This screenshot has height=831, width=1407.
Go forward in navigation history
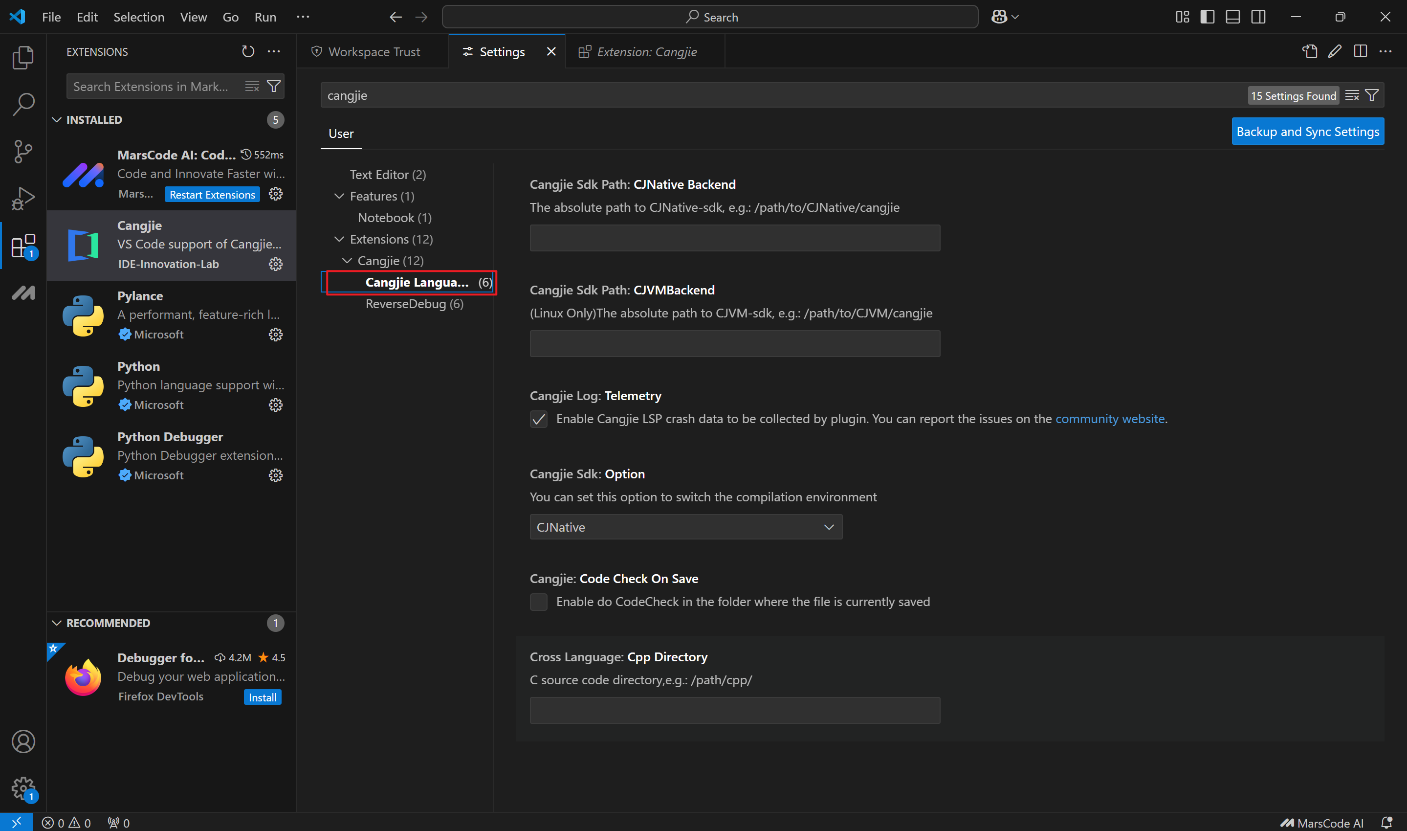(421, 17)
